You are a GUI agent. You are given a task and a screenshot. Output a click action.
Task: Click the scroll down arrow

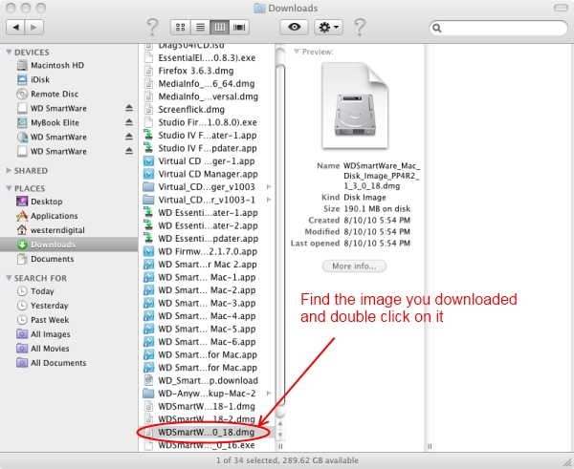point(280,435)
